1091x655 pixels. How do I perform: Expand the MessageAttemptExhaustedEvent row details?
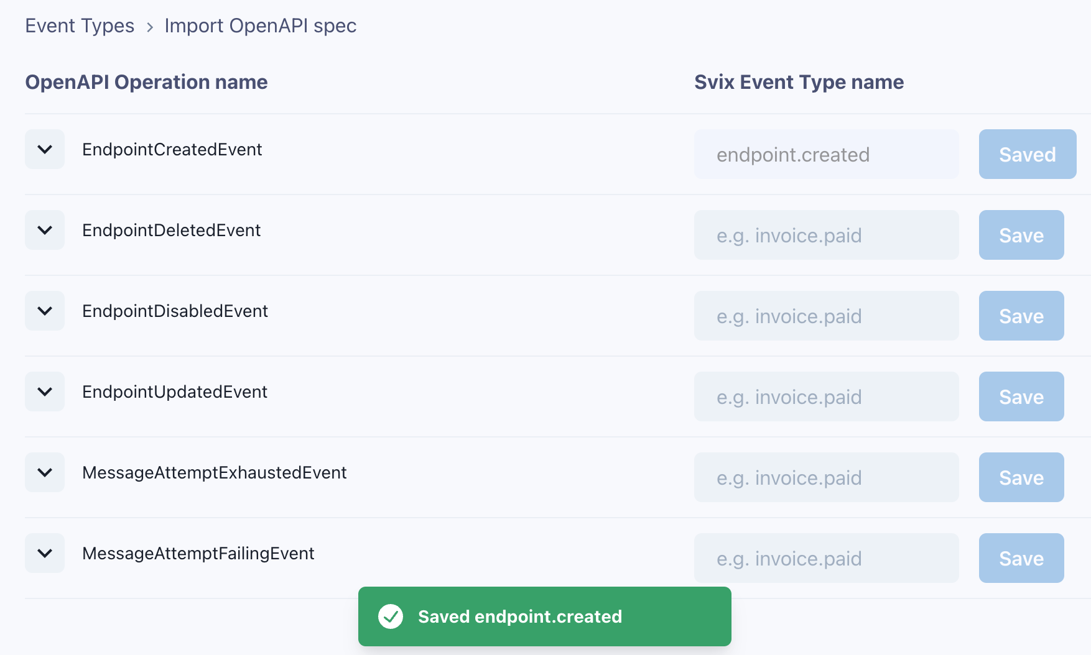pyautogui.click(x=44, y=472)
